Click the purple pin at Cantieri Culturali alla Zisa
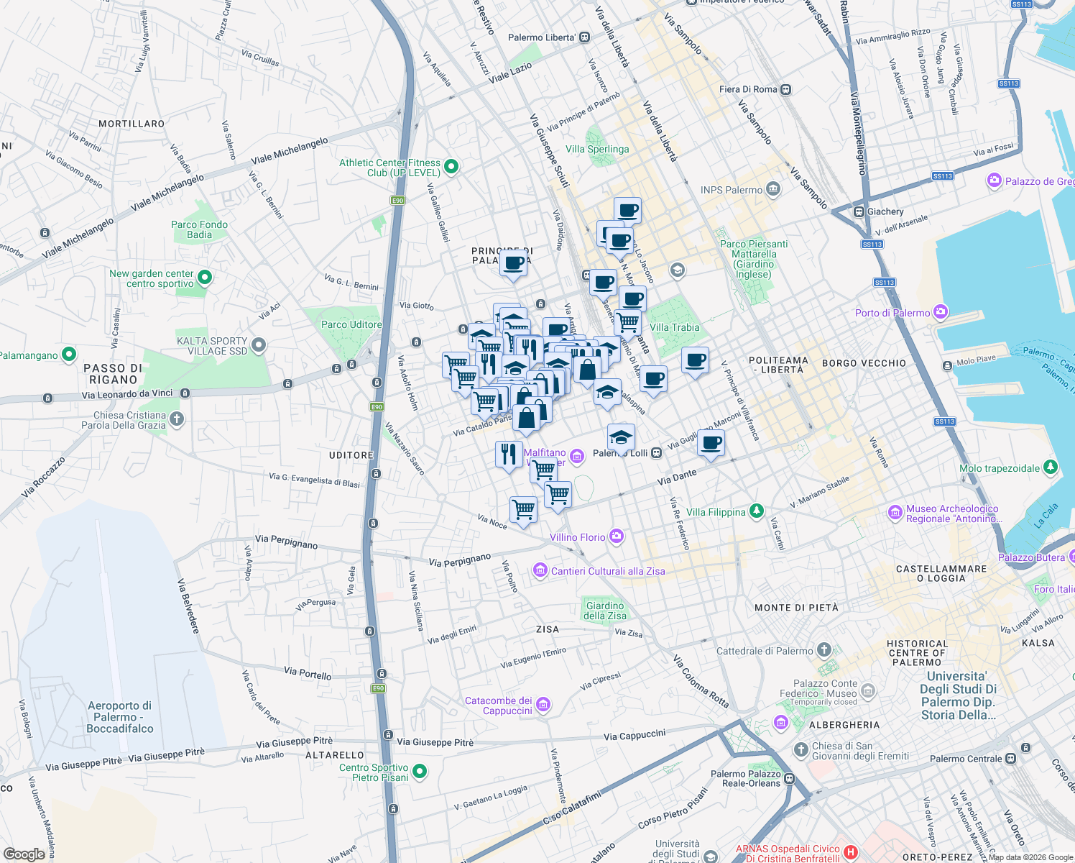The width and height of the screenshot is (1075, 863). click(541, 569)
